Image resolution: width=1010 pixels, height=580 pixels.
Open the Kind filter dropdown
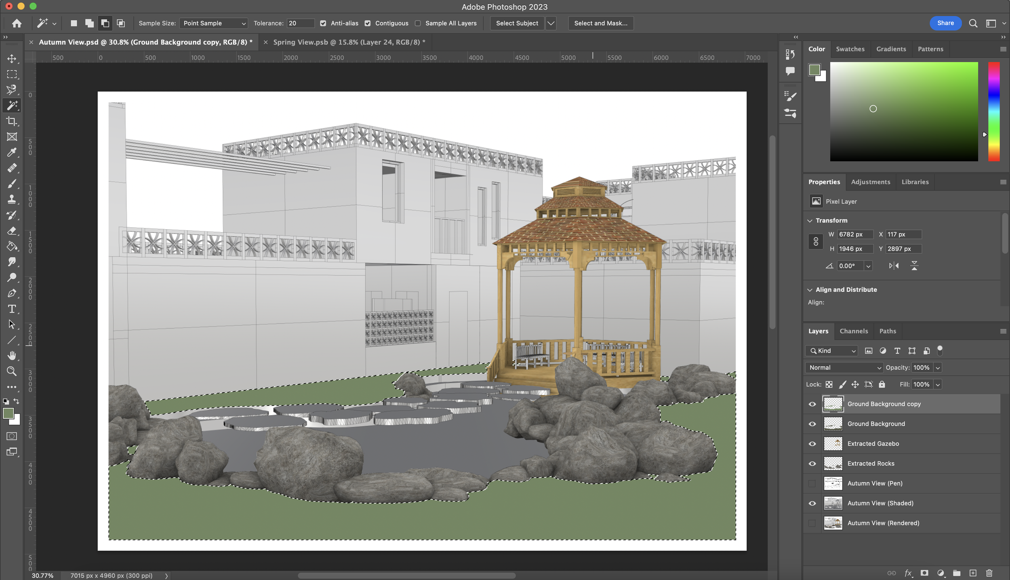[x=831, y=351]
